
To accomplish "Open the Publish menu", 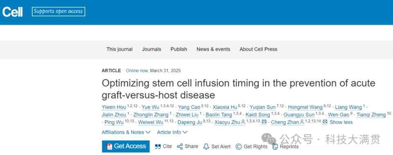I will (x=179, y=49).
